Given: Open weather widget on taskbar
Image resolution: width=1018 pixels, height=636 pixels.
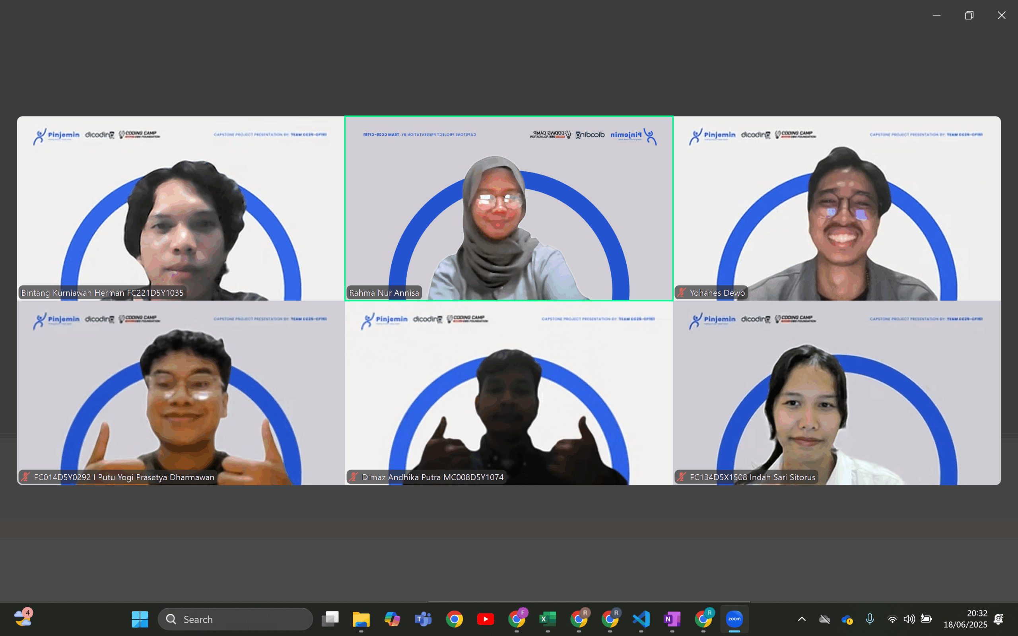Looking at the screenshot, I should tap(23, 618).
